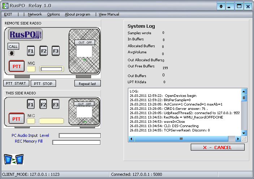The image size is (254, 179).
Task: Hit the red PTT key on remote radio
Action: (17, 66)
